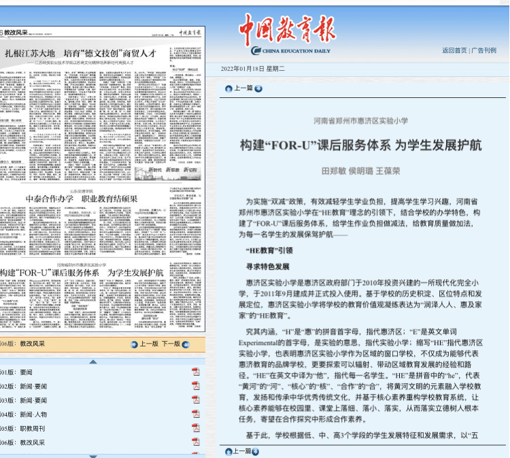Open the PDF icon for 02版 新闻·要闻
This screenshot has width=510, height=458.
coord(195,386)
